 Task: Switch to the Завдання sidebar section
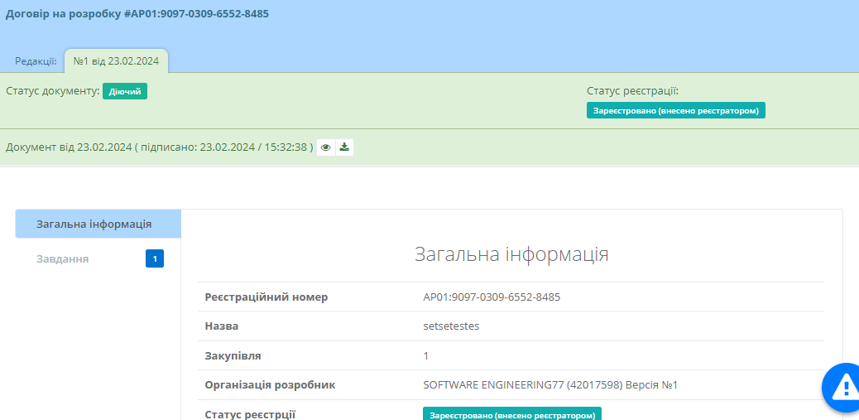coord(63,259)
